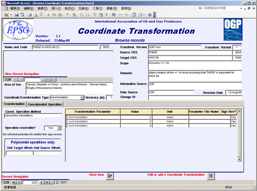Screen dimensions: 257x191
Task: Open Print Preview from the toolbar
Action: [x=35, y=15]
